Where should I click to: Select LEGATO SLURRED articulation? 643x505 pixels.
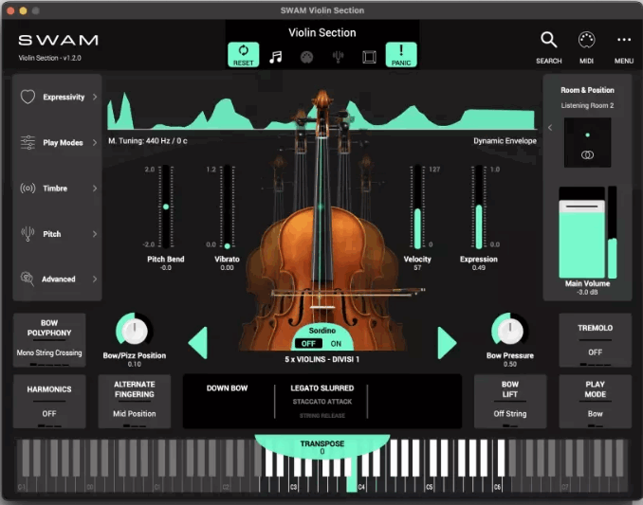(x=321, y=388)
